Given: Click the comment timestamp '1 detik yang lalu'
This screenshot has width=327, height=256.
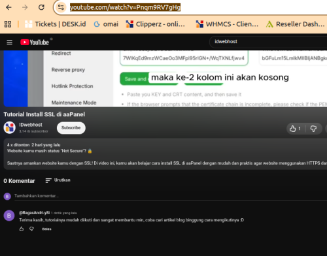Looking at the screenshot, I should click(64, 213).
